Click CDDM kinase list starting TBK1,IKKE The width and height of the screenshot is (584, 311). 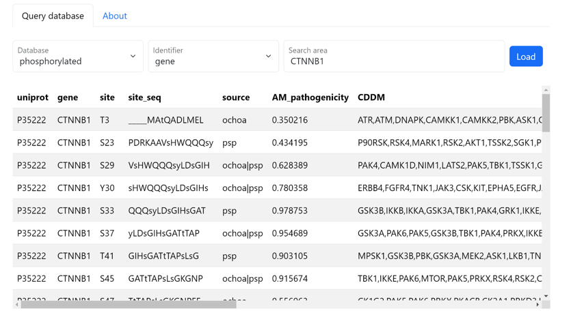[x=449, y=279]
